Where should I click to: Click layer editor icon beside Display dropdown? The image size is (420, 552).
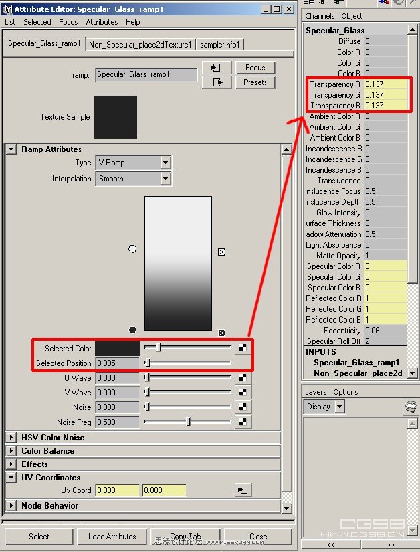tap(410, 407)
